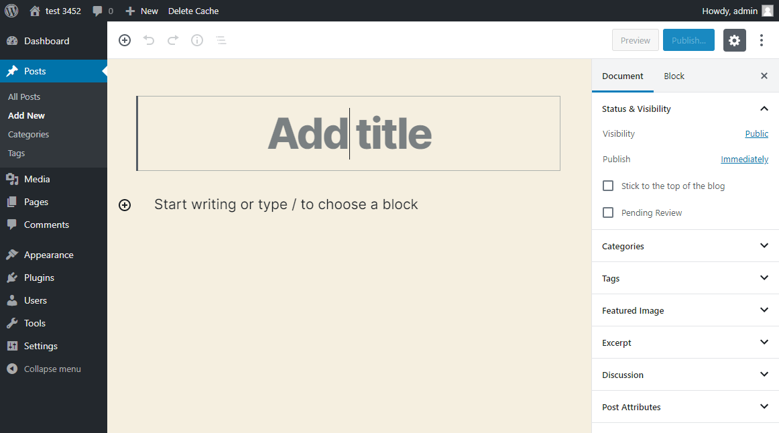
Task: Toggle the Settings gear icon
Action: point(734,40)
